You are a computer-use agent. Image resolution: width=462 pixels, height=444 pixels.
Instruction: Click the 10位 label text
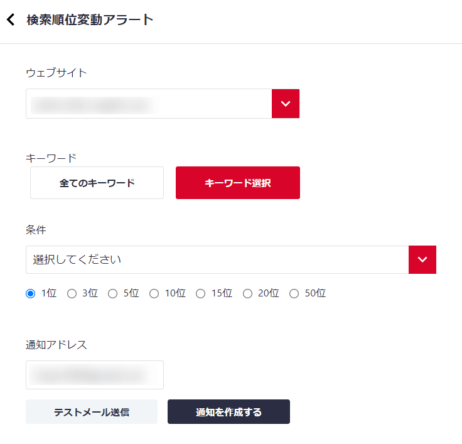tap(175, 293)
